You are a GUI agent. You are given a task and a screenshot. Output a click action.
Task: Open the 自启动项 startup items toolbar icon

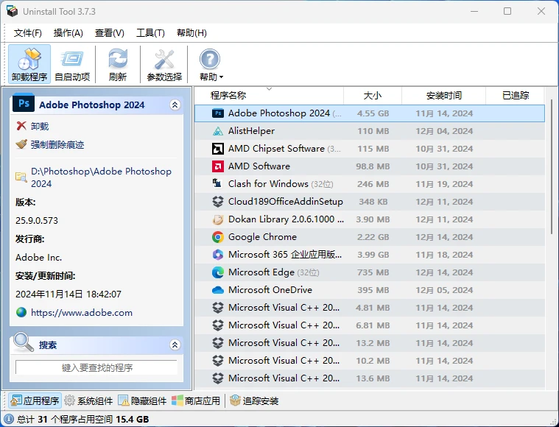pyautogui.click(x=72, y=59)
